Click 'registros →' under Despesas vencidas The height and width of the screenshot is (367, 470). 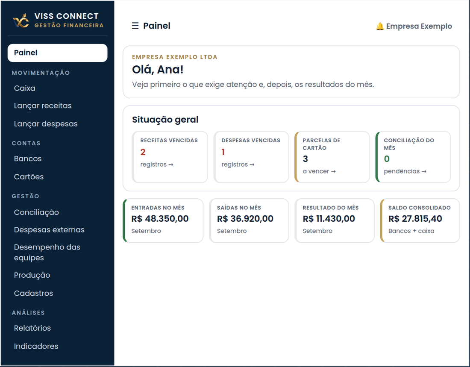(238, 164)
